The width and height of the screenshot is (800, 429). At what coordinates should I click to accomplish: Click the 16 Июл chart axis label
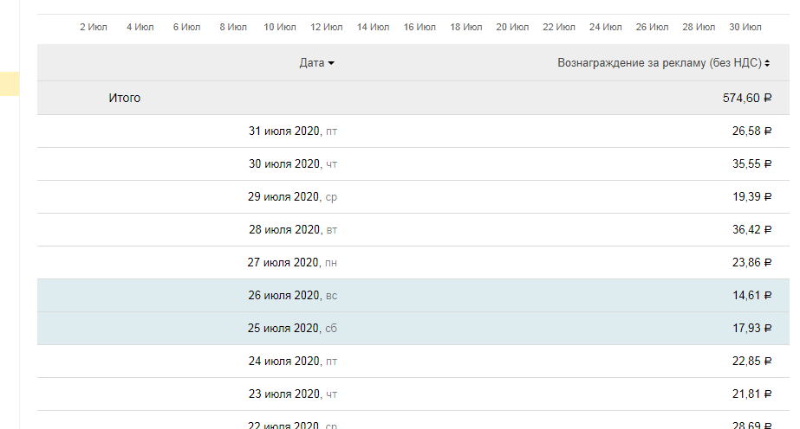420,27
